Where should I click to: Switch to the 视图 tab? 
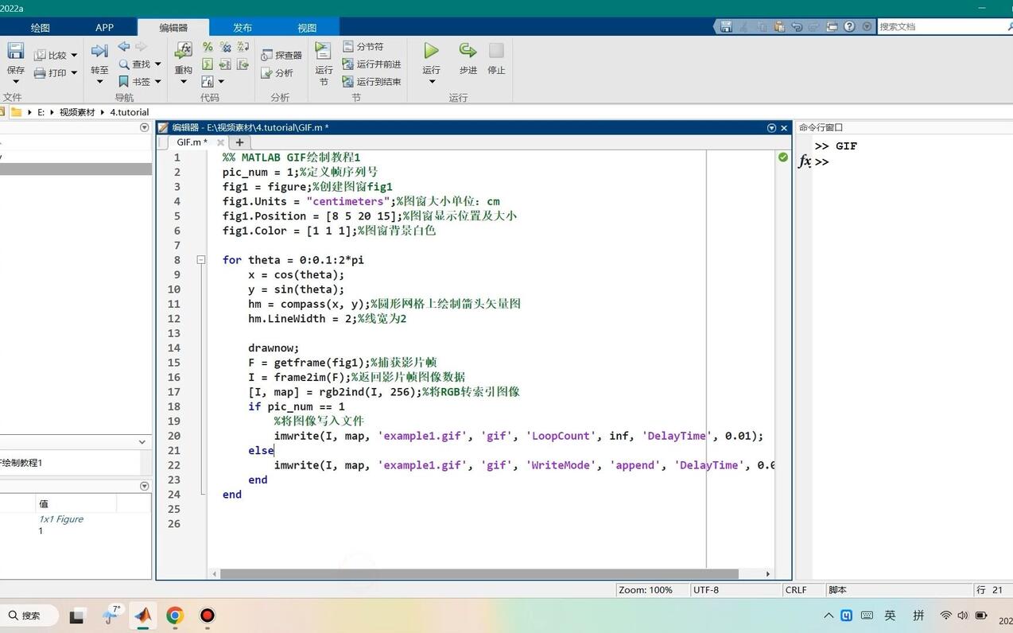pyautogui.click(x=307, y=28)
